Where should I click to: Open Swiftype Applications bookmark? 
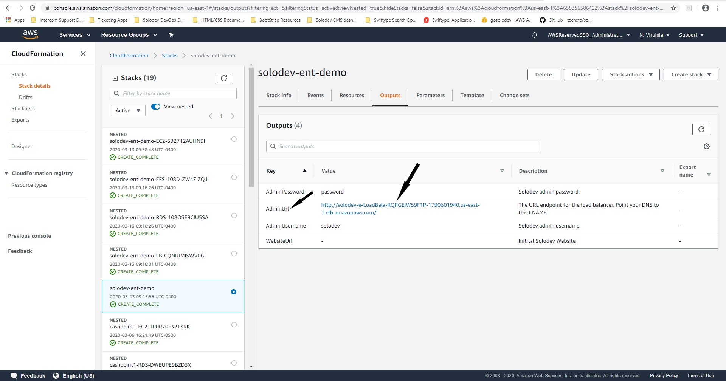coord(449,20)
